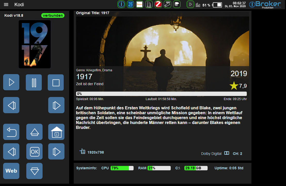This screenshot has height=186, width=286.
Task: Click the yellow rating star
Action: (234, 85)
